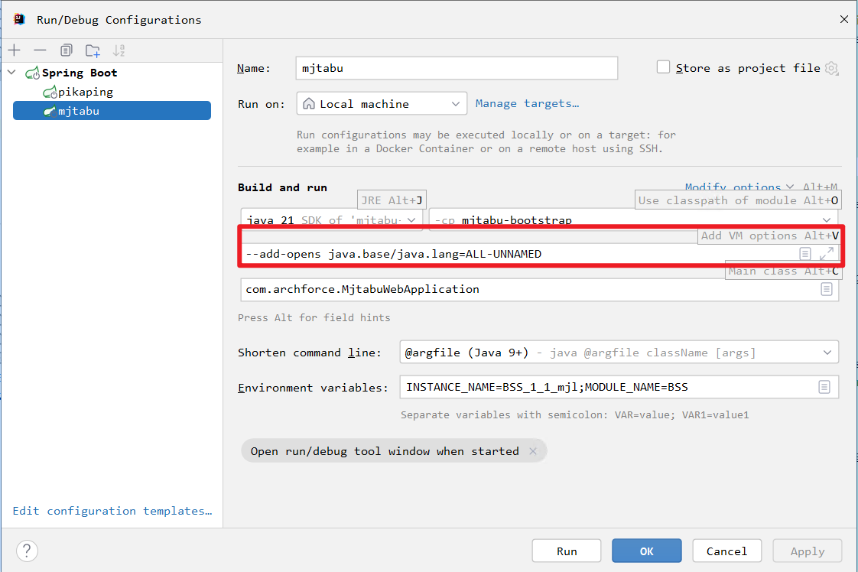Click the Add New Configuration plus icon

coord(15,50)
